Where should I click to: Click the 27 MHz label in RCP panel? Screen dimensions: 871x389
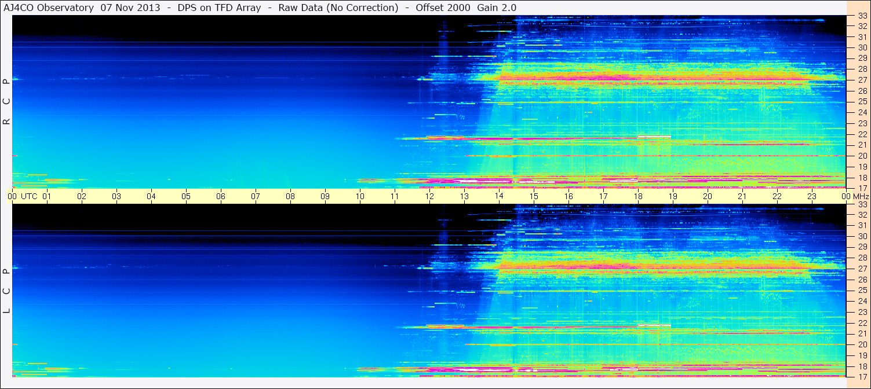tap(862, 80)
